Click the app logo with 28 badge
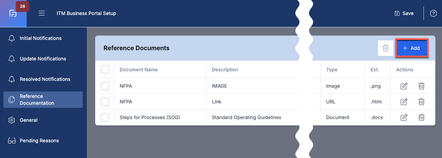 (13, 13)
